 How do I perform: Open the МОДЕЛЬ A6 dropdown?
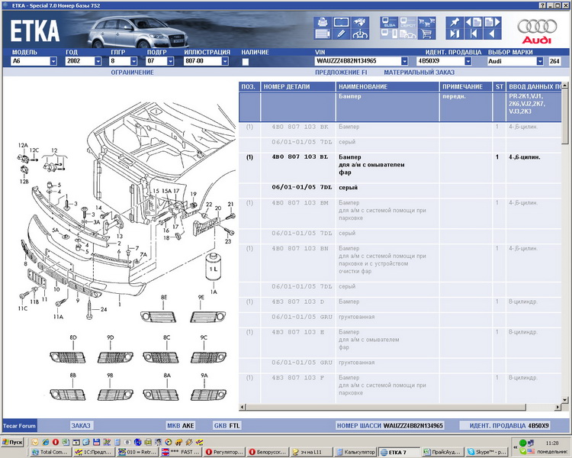pos(53,61)
